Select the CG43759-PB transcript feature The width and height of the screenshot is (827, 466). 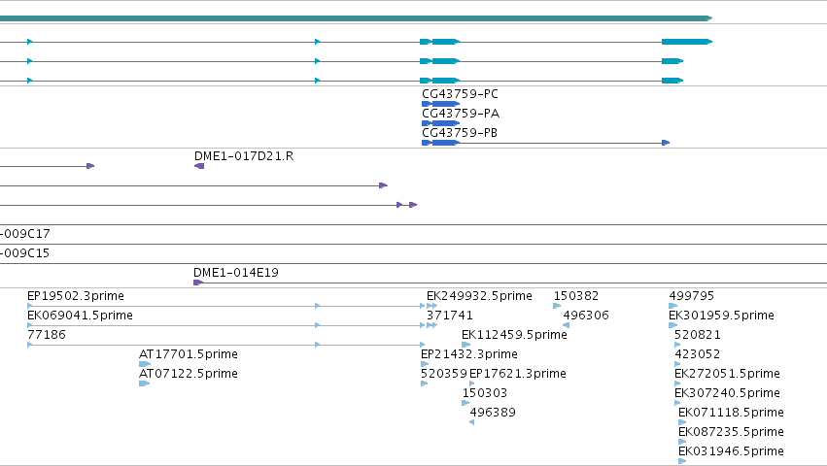(x=546, y=143)
